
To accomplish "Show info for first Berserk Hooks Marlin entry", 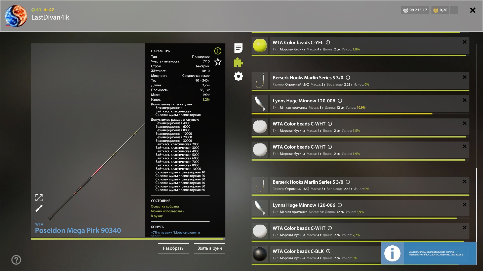I will coord(348,78).
